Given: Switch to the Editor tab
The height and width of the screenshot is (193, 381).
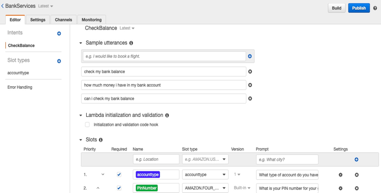Looking at the screenshot, I should pos(15,20).
